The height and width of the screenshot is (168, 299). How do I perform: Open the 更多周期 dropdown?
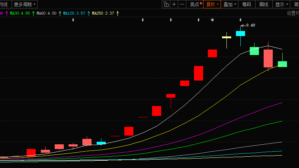(24, 4)
